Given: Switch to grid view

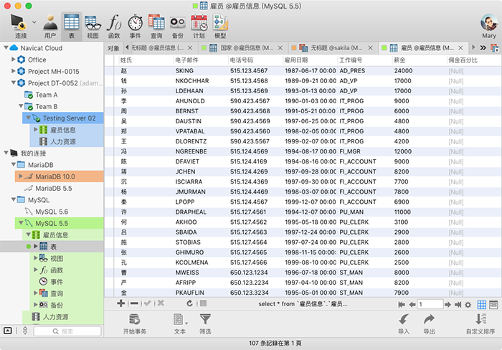Looking at the screenshot, I should (481, 305).
